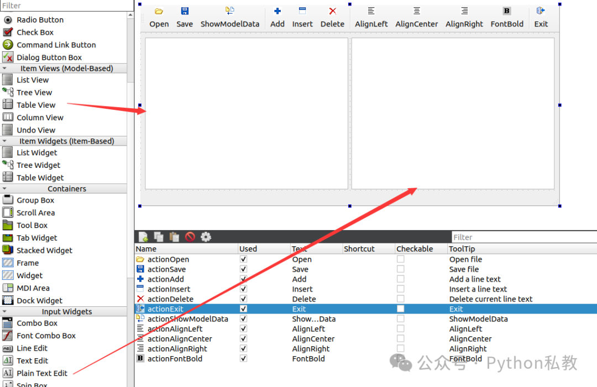
Task: Select the actionAlignCenter row
Action: click(x=365, y=339)
